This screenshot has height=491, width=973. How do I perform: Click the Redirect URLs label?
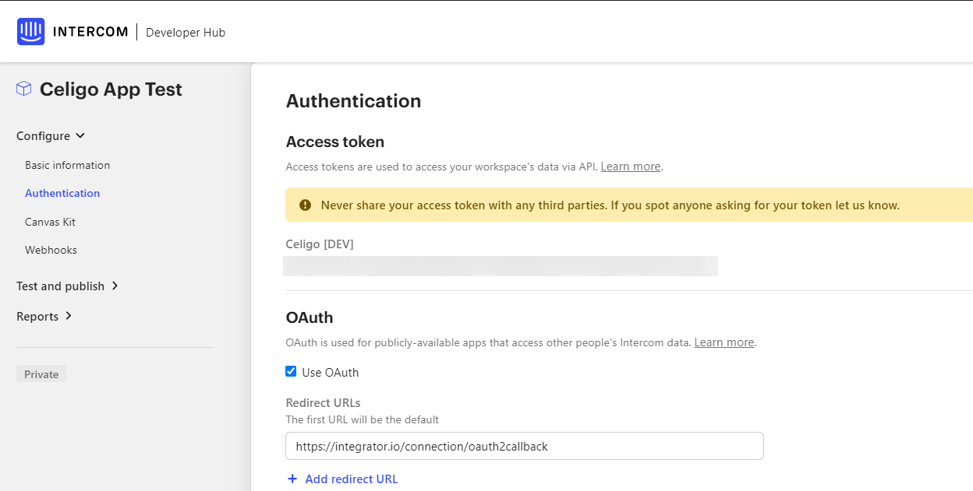[x=324, y=402]
